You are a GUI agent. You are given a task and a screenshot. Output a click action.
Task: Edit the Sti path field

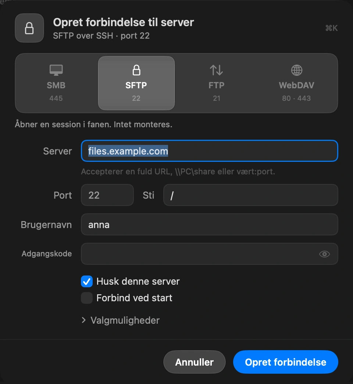251,195
